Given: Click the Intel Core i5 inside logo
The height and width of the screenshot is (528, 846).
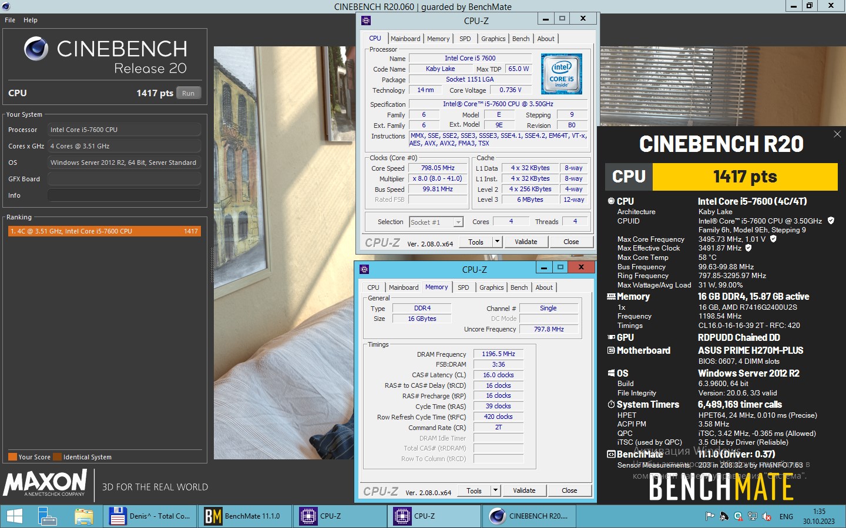Looking at the screenshot, I should click(561, 74).
